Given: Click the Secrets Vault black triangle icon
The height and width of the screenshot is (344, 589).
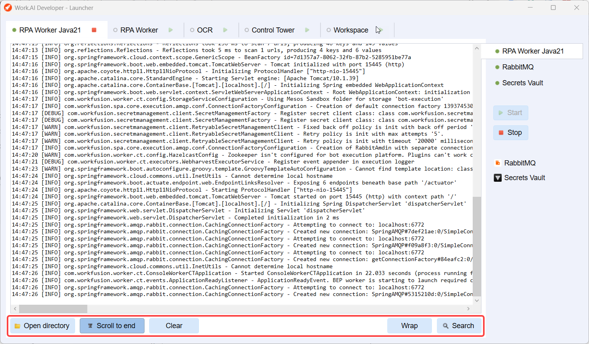Looking at the screenshot, I should click(x=497, y=178).
